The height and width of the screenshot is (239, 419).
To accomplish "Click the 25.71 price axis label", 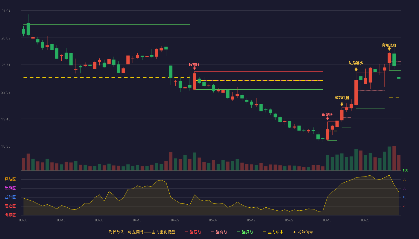I will click(x=6, y=65).
